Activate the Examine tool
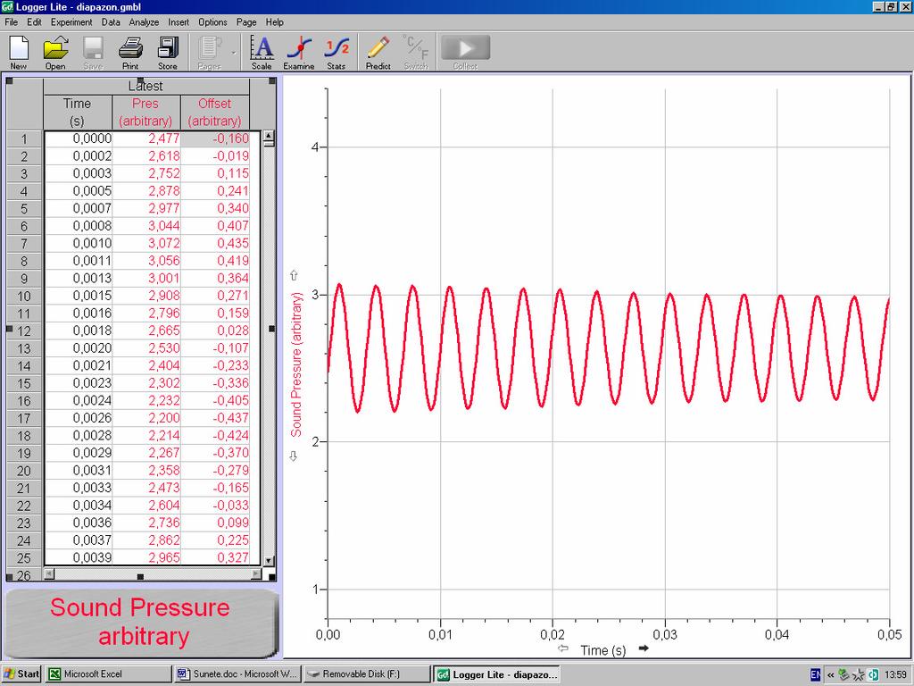This screenshot has height=686, width=914. (299, 52)
